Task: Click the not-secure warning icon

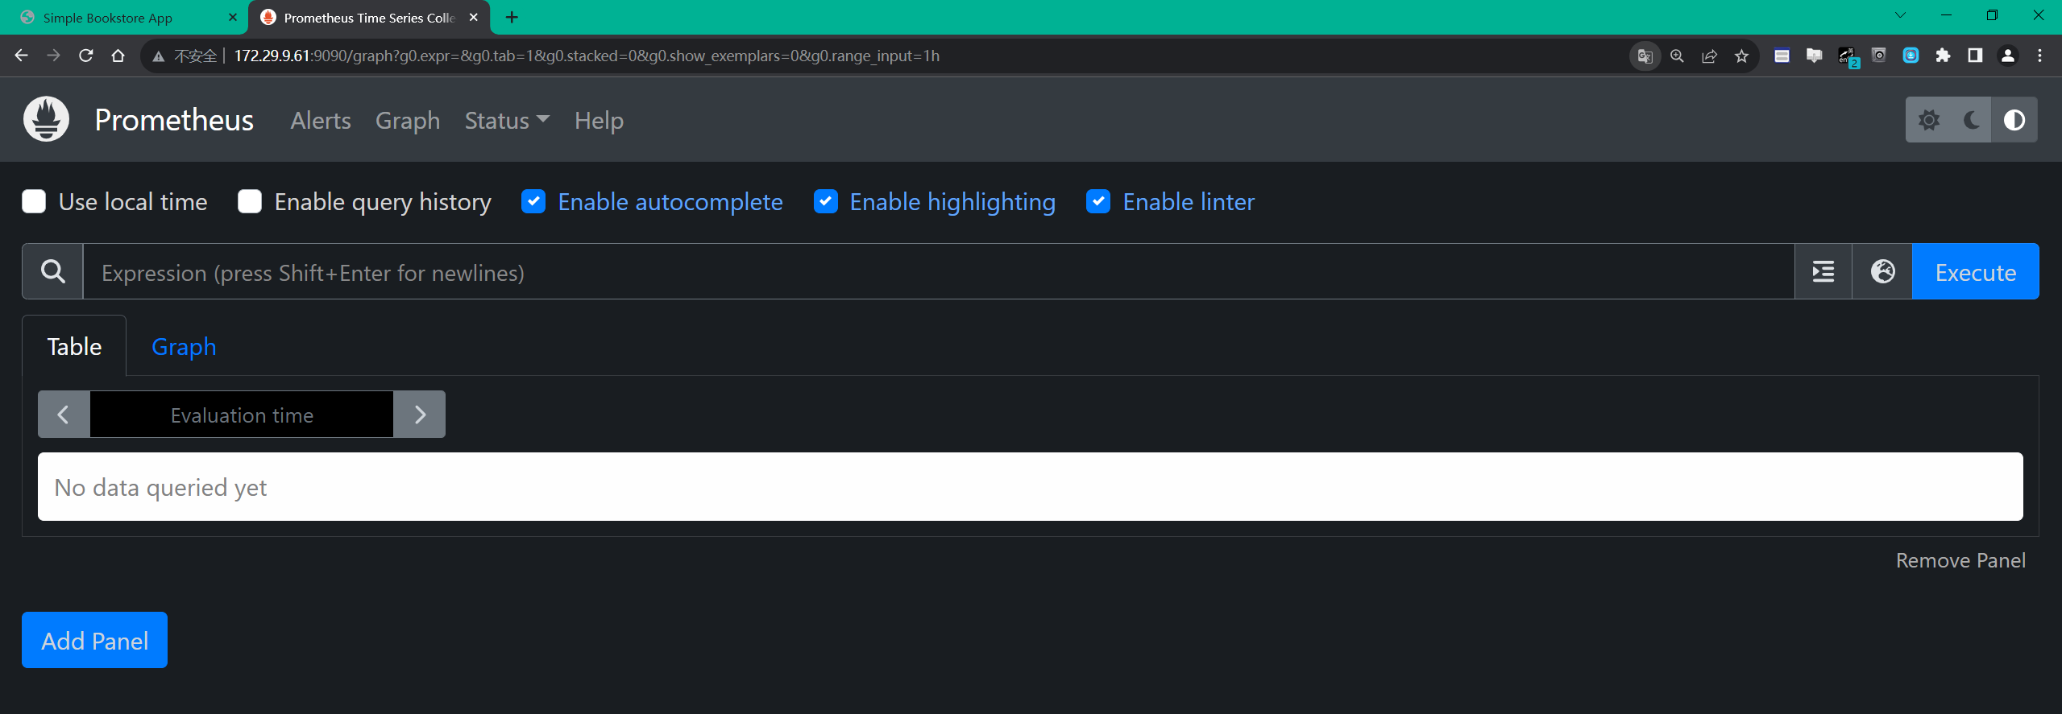Action: pyautogui.click(x=159, y=56)
